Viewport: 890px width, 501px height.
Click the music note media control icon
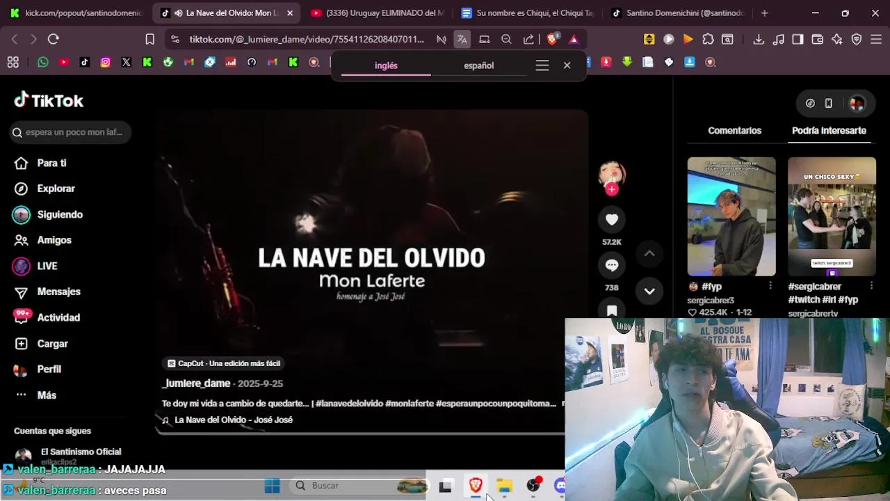779,39
